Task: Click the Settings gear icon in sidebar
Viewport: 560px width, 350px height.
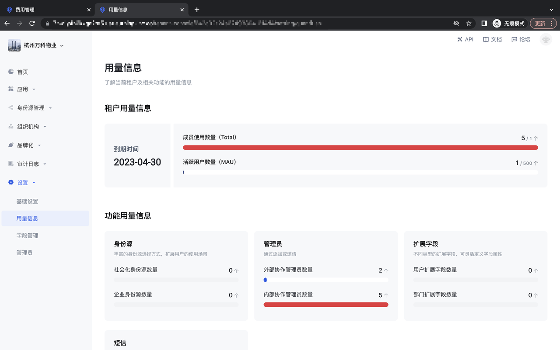Action: click(x=11, y=183)
